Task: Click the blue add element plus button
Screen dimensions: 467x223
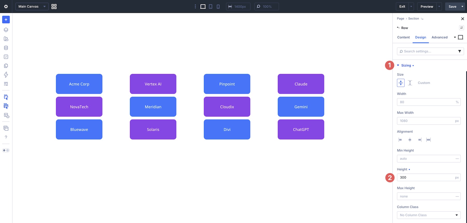Action: (x=6, y=19)
